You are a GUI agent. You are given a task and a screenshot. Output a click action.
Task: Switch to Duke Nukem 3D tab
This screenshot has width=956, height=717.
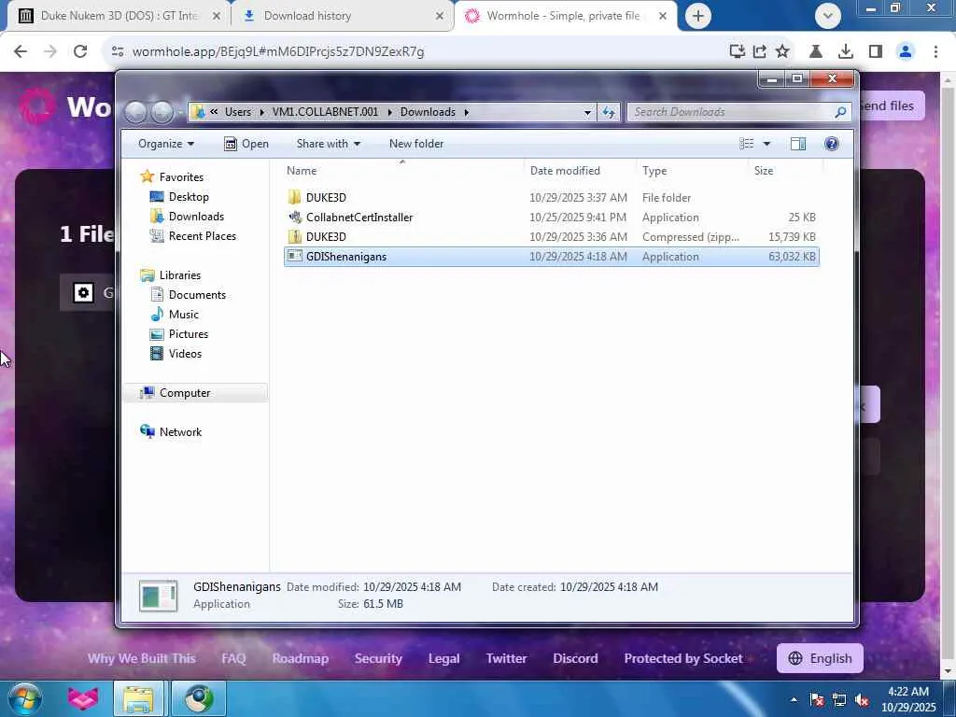(119, 16)
